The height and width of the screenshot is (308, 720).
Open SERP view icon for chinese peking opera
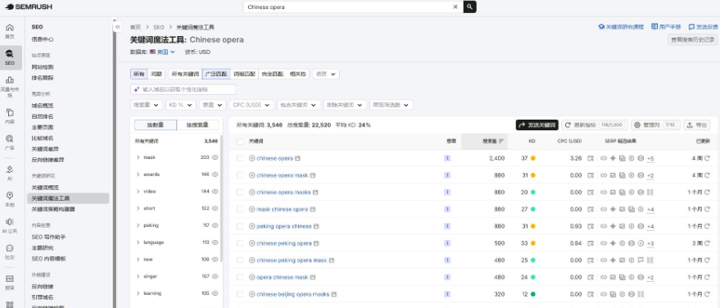(x=591, y=242)
